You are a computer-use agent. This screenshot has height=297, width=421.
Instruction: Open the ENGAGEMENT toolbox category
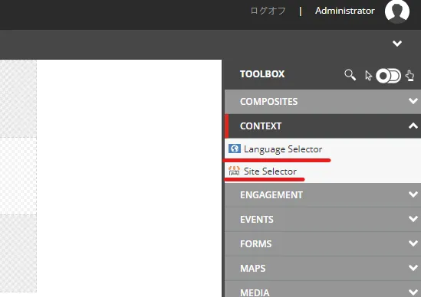pos(323,195)
